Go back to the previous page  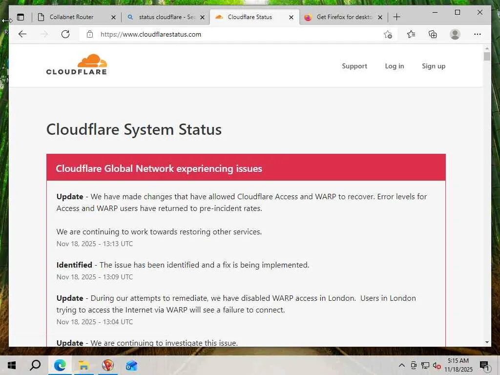[22, 34]
